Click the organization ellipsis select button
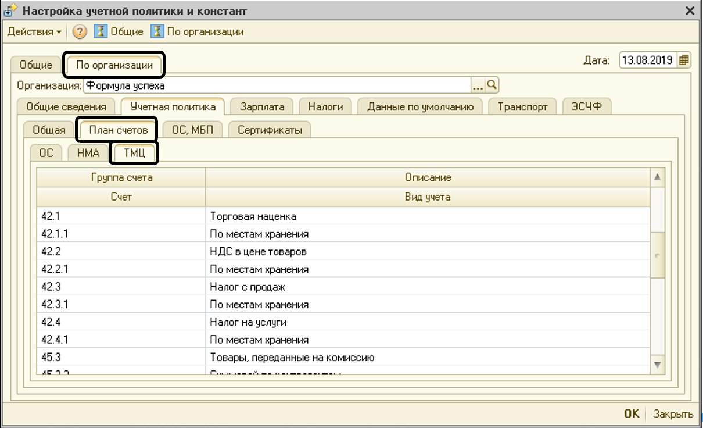This screenshot has height=428, width=703. 478,85
